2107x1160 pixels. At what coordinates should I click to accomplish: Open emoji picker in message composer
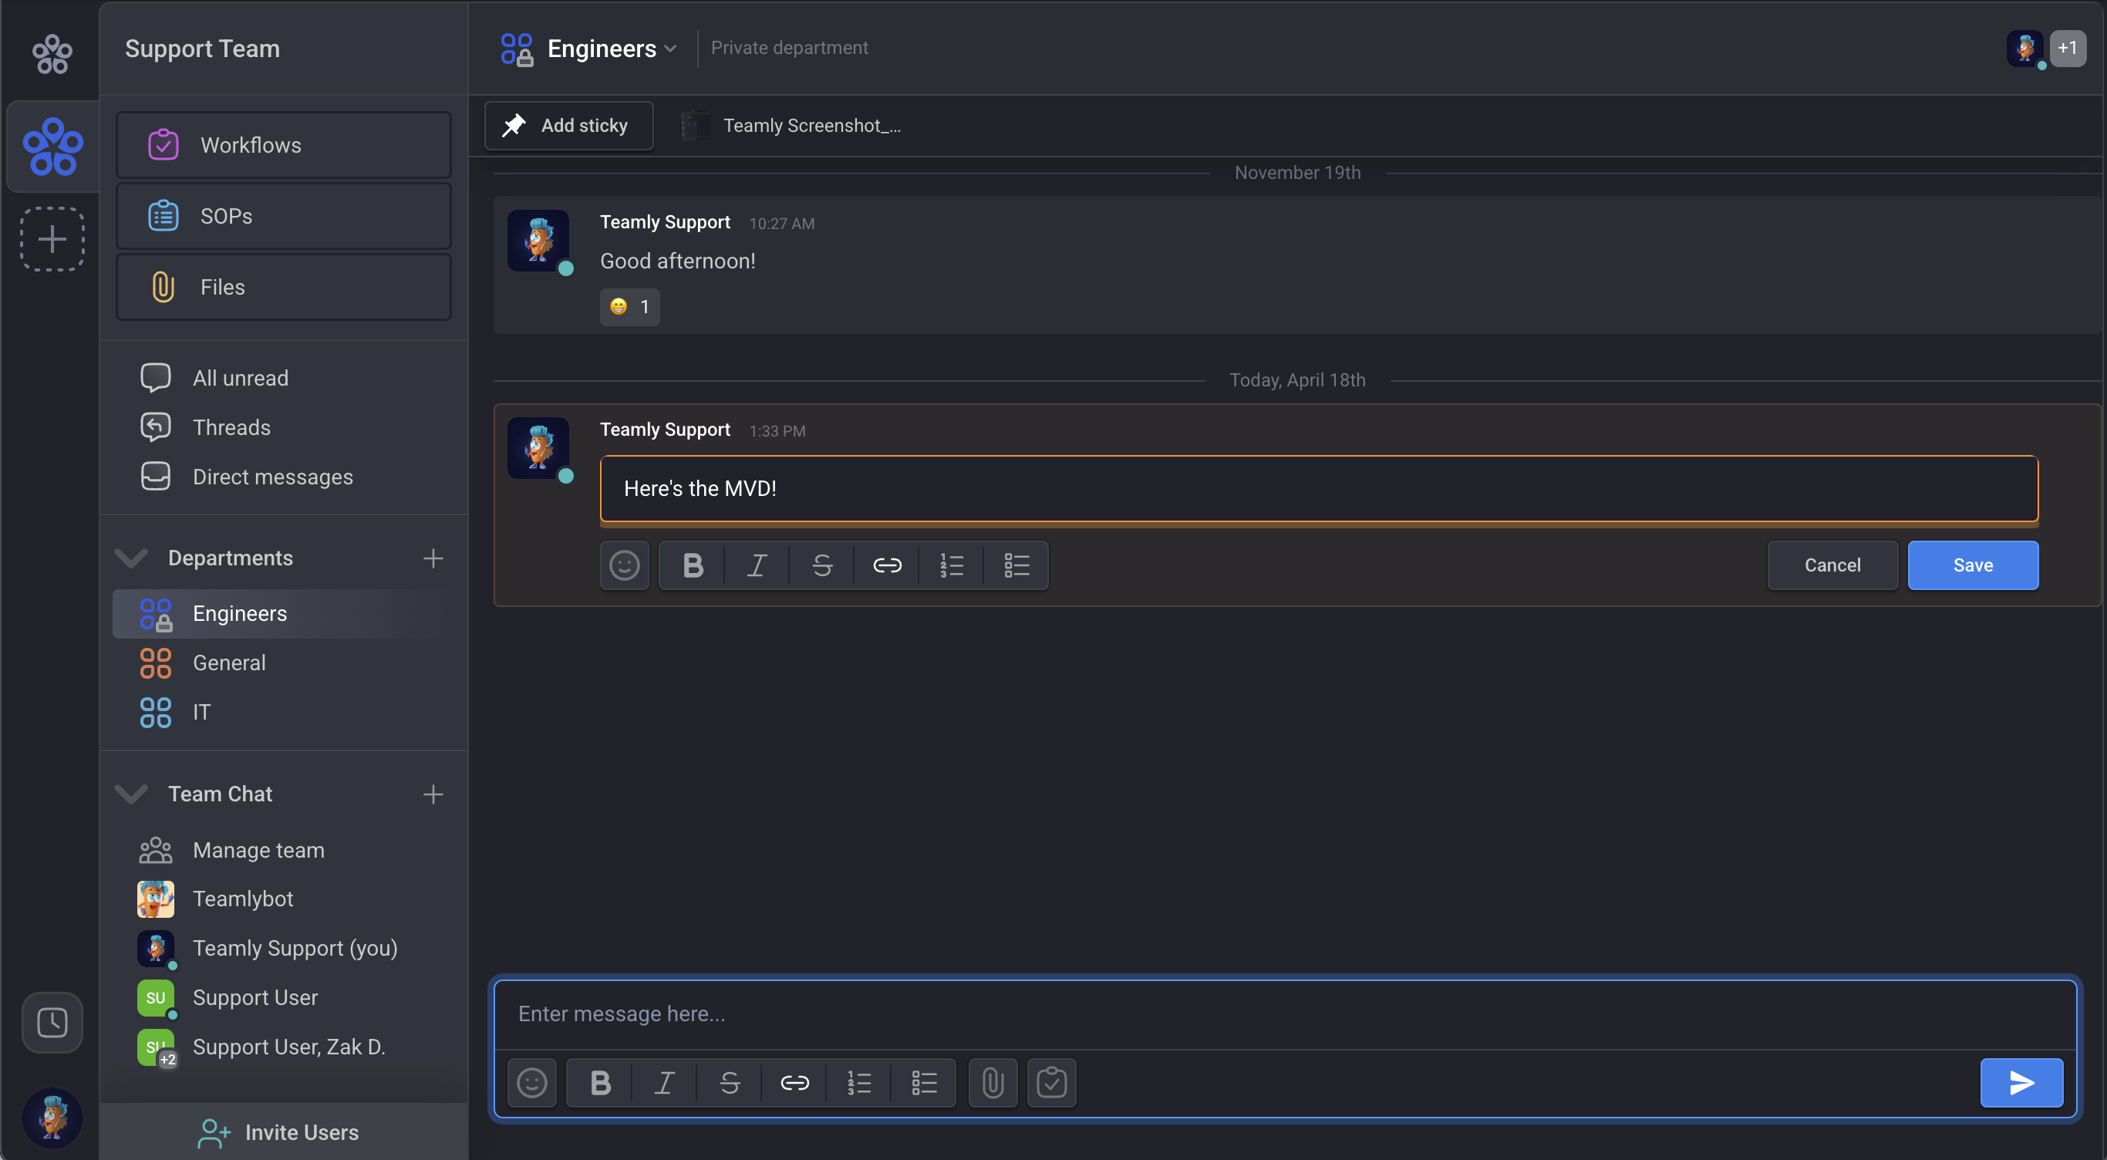coord(531,1082)
